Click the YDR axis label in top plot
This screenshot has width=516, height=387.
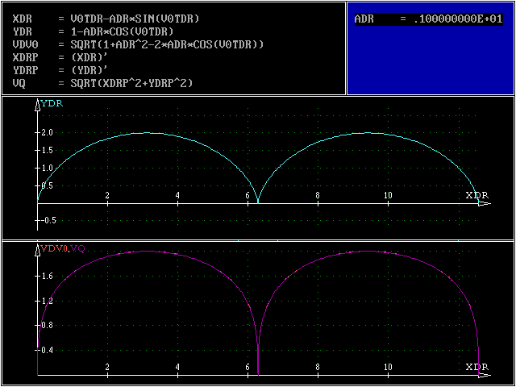point(52,103)
